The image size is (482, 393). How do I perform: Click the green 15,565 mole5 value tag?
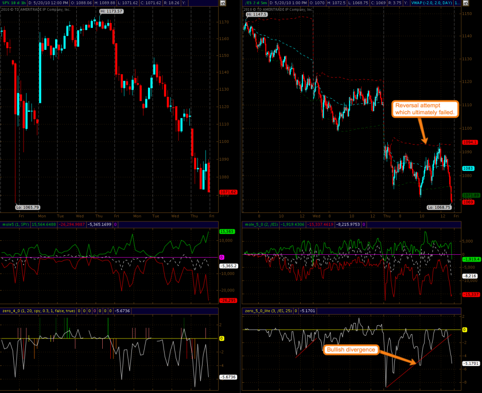pos(227,232)
